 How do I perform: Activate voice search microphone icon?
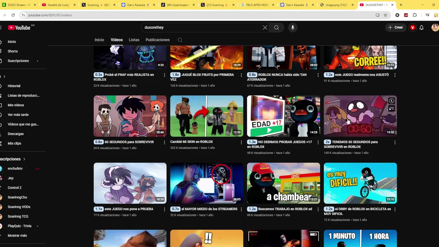pyautogui.click(x=293, y=27)
